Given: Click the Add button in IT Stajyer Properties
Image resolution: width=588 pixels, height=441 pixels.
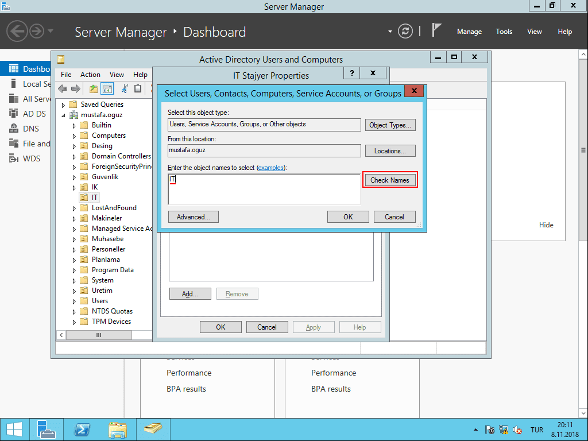Looking at the screenshot, I should click(x=190, y=294).
